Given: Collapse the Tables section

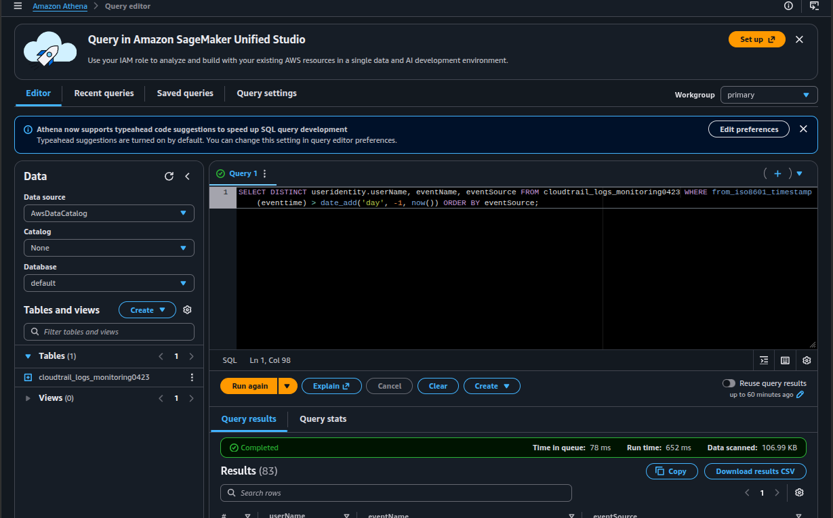Looking at the screenshot, I should tap(28, 356).
